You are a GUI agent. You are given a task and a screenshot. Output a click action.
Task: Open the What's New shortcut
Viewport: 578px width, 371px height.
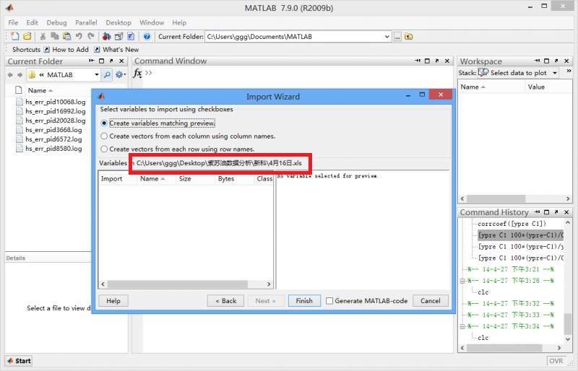click(x=116, y=49)
